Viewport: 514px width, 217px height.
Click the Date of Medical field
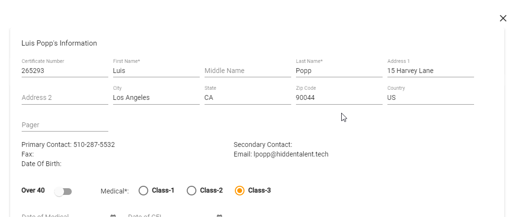[x=63, y=216]
